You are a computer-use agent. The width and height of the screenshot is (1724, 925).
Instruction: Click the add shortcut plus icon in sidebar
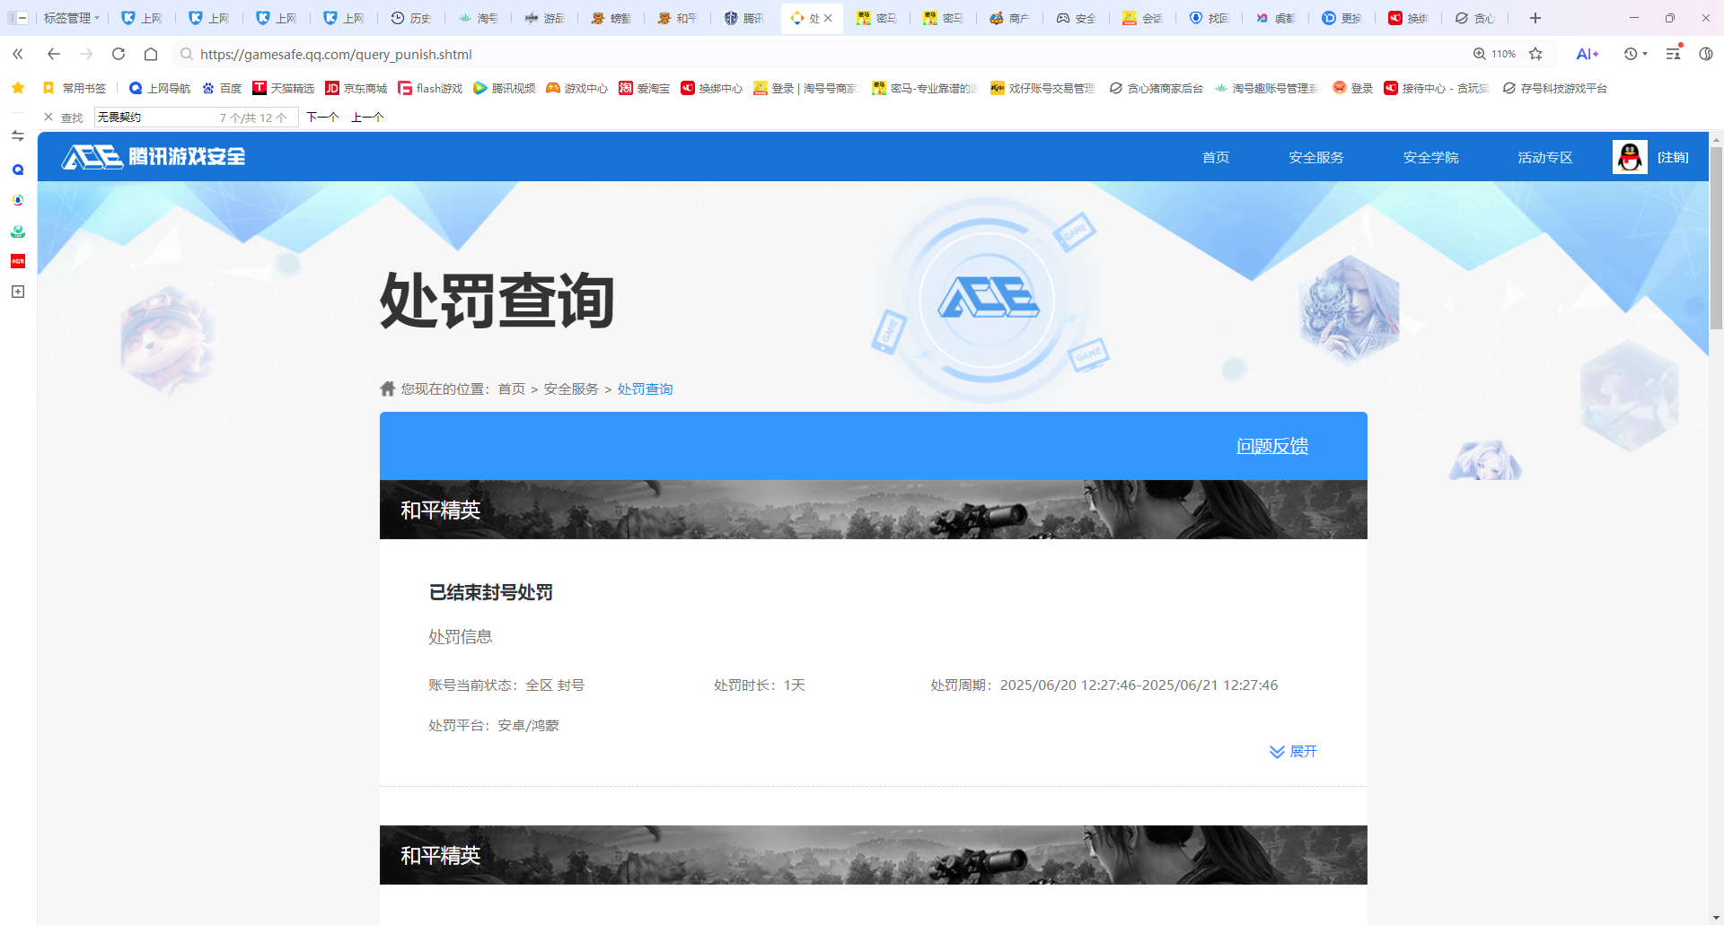click(x=17, y=291)
